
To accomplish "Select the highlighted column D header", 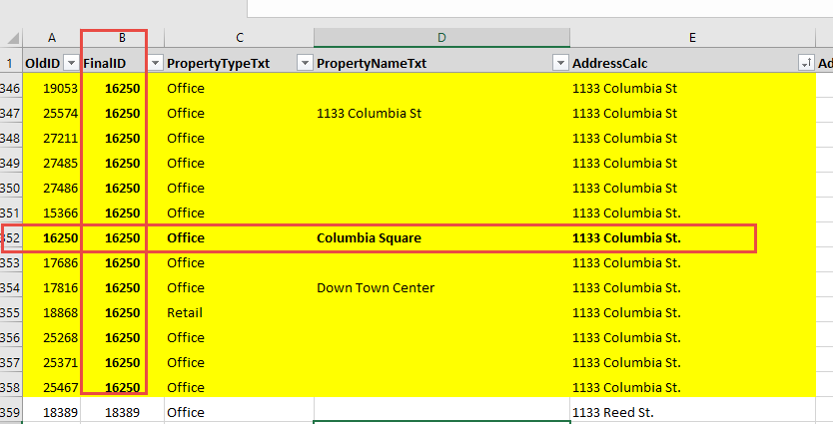I will click(x=440, y=38).
